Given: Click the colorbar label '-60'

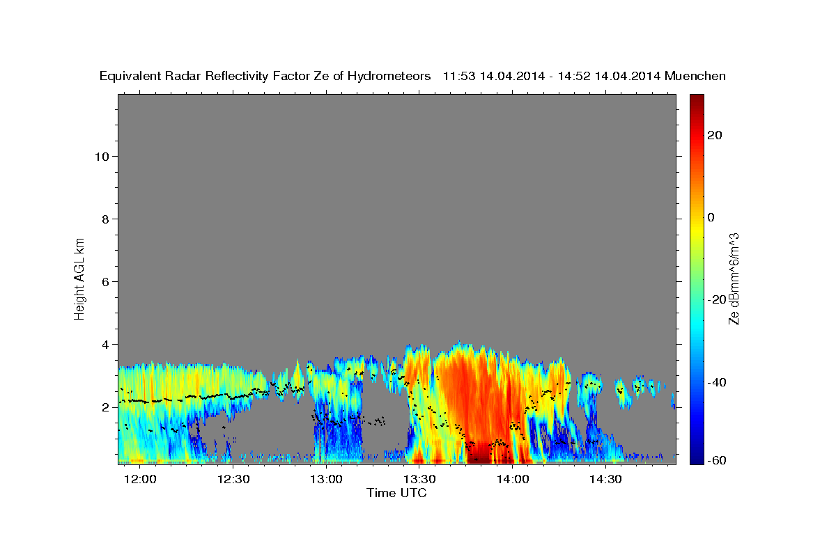Looking at the screenshot, I should (x=717, y=460).
